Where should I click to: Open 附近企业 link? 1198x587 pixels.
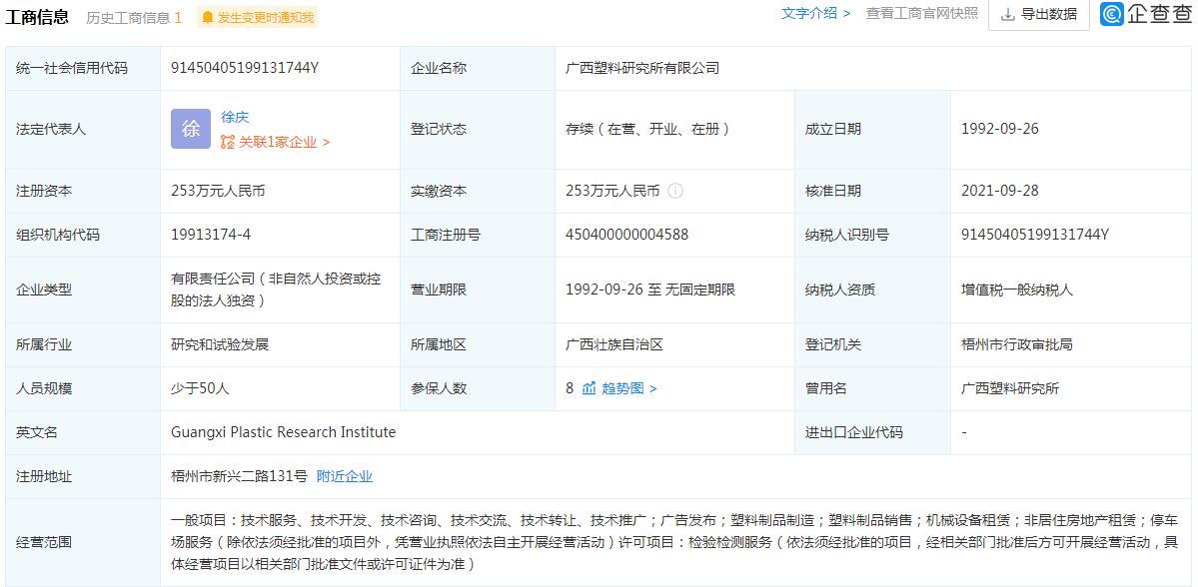(x=345, y=476)
